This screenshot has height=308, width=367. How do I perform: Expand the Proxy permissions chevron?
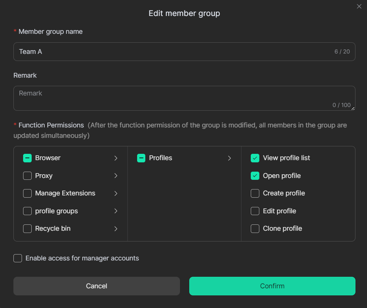116,176
